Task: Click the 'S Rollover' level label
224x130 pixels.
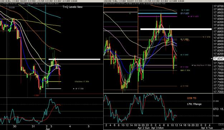Action: click(x=82, y=82)
